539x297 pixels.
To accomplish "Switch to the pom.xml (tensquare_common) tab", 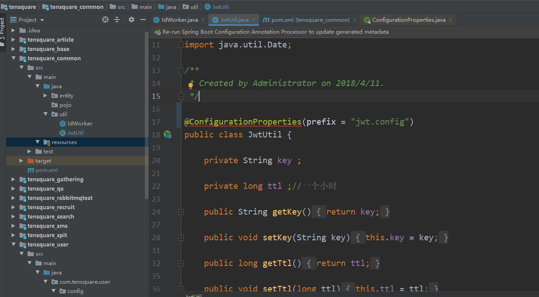I will tap(308, 20).
